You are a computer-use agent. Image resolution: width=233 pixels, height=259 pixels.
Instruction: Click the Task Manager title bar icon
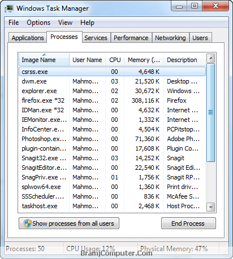(9, 8)
